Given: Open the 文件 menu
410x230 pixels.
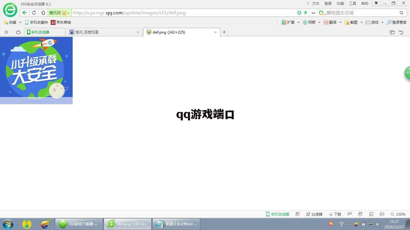Looking at the screenshot, I should 316,4.
